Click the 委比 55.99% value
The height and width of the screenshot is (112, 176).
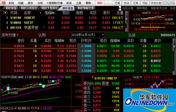click(x=95, y=84)
